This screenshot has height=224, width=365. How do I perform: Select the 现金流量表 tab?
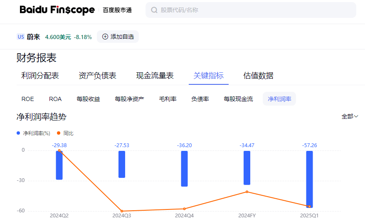[x=155, y=76]
